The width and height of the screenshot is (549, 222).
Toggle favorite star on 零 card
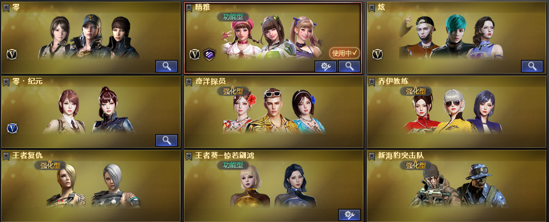pos(6,8)
